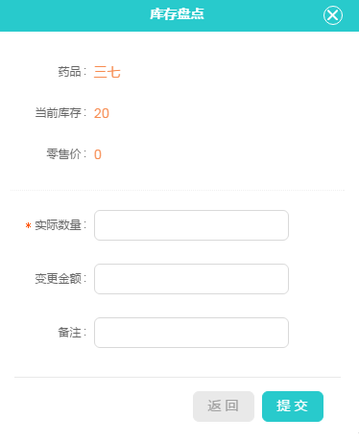Click the red required asterisk marker
The image size is (359, 441).
28,225
